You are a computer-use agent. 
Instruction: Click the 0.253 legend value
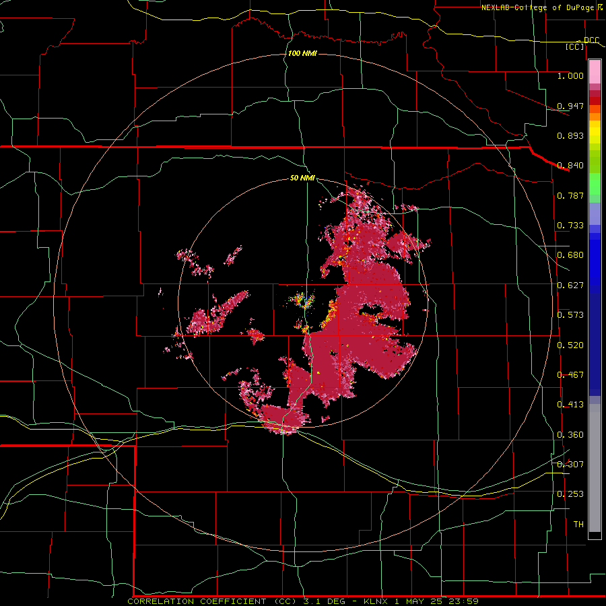pyautogui.click(x=570, y=494)
